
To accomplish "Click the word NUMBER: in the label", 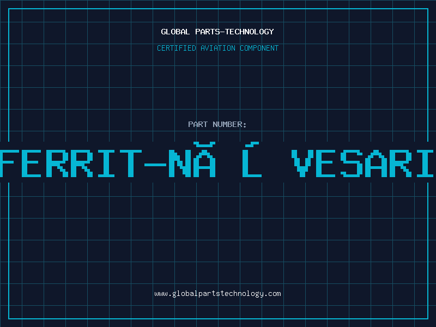I will click(x=229, y=124).
